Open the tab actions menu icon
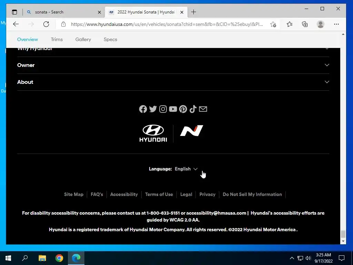Viewport: 353px width, 265px height. click(x=14, y=12)
